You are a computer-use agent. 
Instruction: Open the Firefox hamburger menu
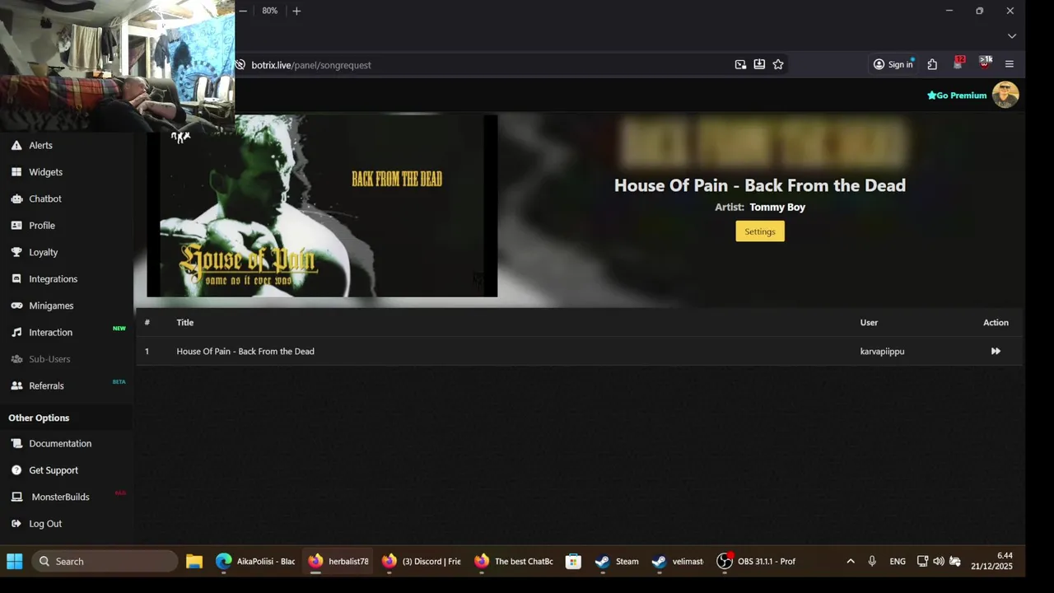(x=1010, y=64)
